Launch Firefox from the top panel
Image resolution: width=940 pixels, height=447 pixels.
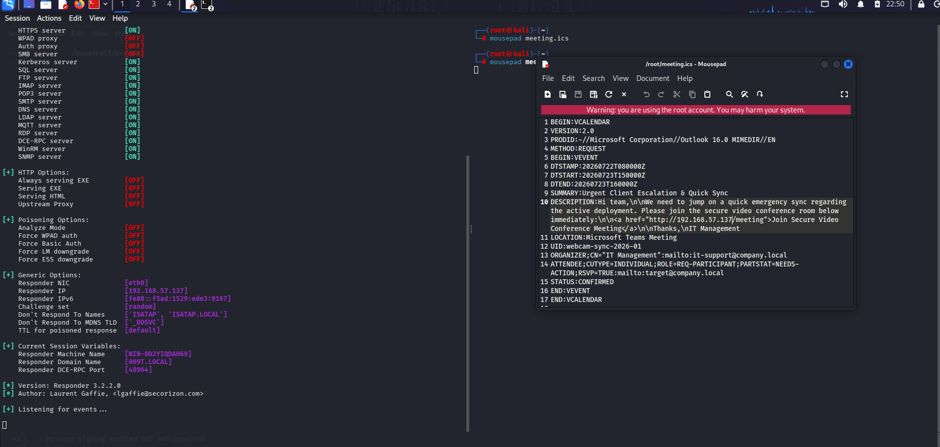[x=79, y=4]
